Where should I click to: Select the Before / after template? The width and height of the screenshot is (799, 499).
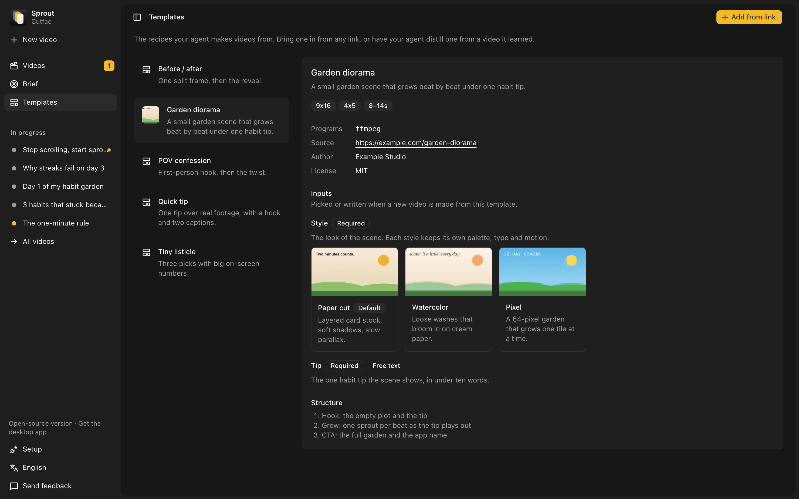pyautogui.click(x=212, y=75)
